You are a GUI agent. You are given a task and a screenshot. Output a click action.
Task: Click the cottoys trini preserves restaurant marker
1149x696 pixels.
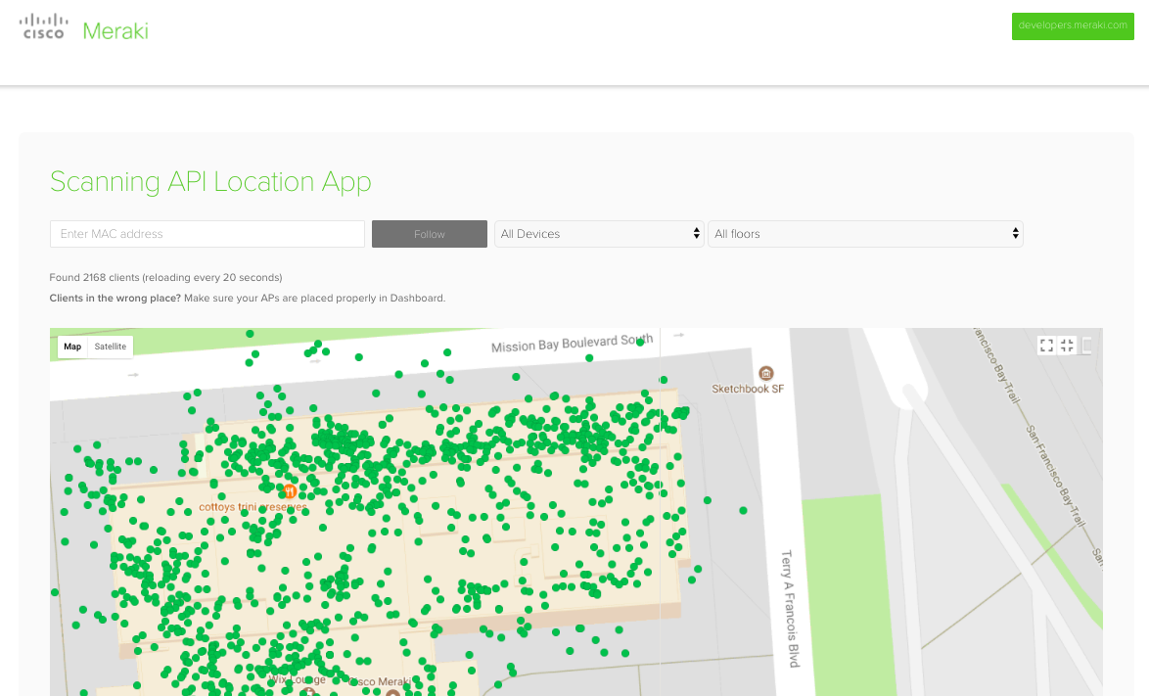coord(290,490)
